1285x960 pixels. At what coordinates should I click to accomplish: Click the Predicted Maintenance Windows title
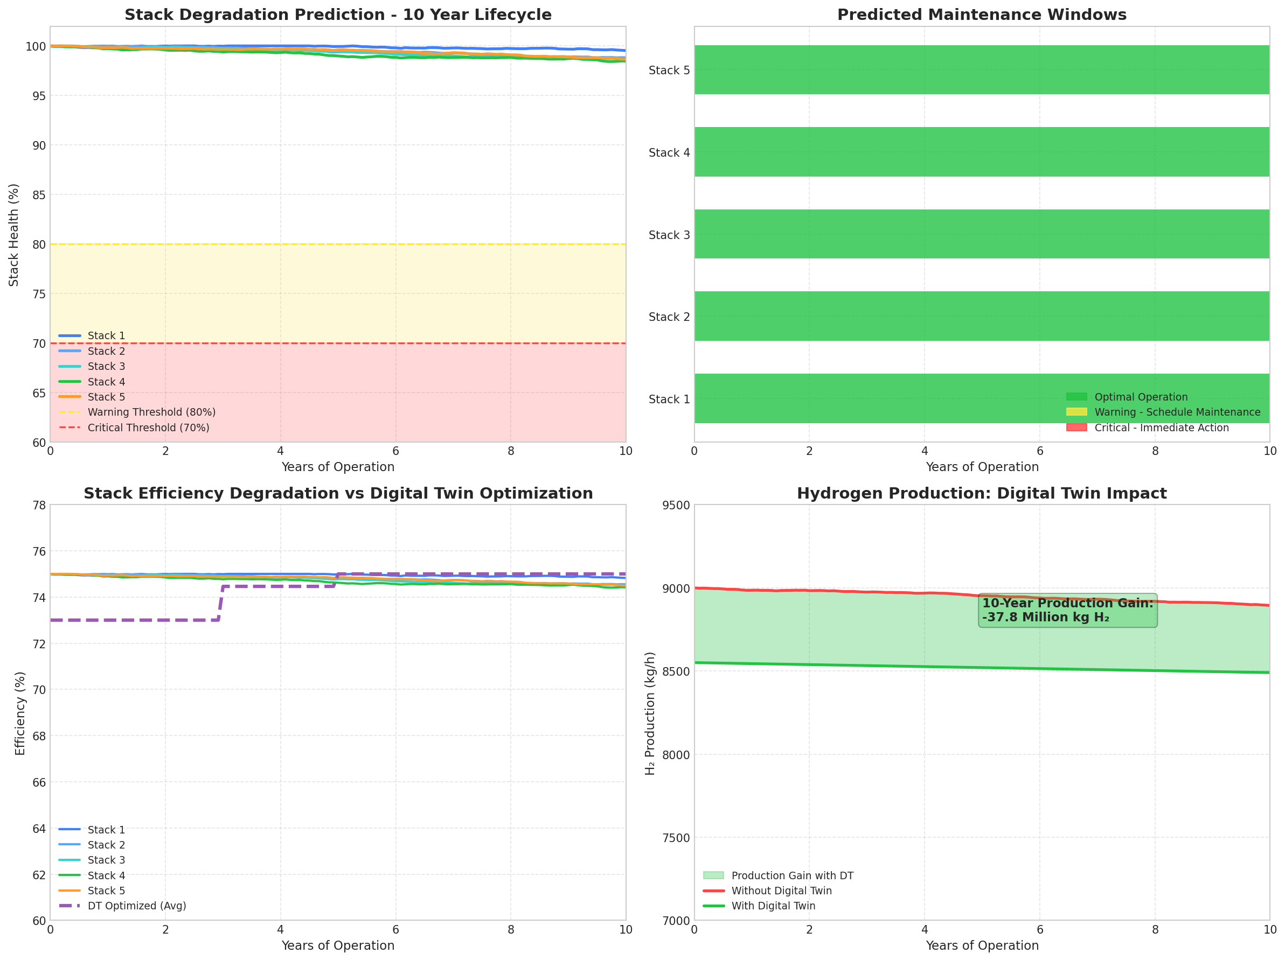981,15
